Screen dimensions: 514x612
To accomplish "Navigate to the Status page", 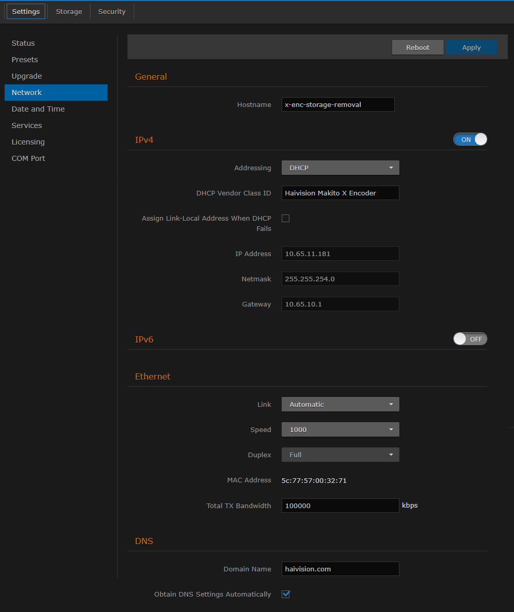I will (x=23, y=43).
